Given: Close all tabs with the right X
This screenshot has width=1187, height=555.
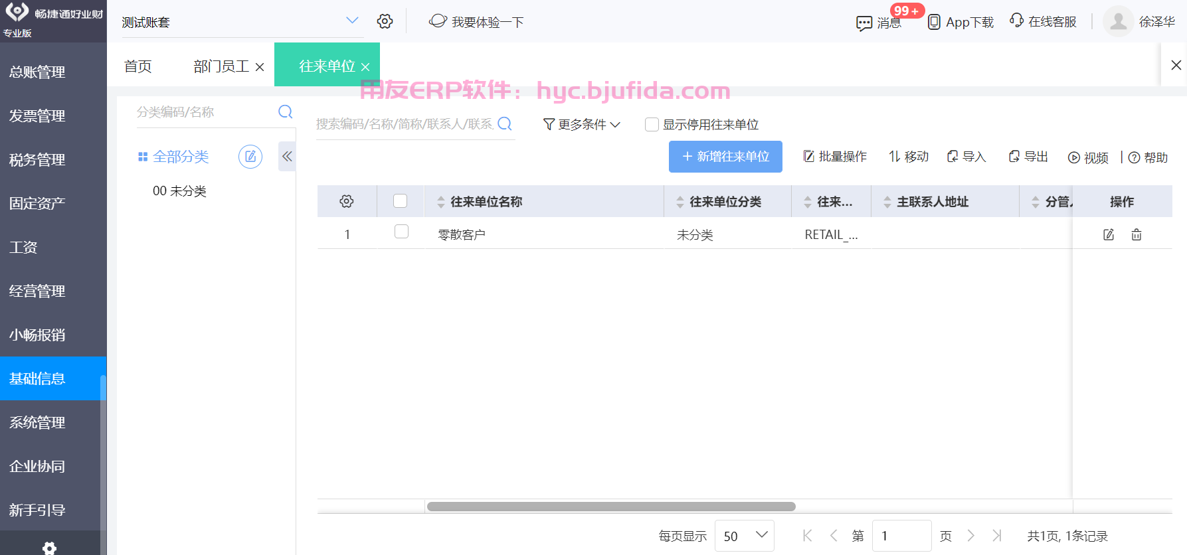Looking at the screenshot, I should coord(1176,65).
